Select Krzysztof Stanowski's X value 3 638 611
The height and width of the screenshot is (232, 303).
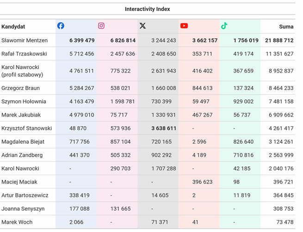click(163, 128)
